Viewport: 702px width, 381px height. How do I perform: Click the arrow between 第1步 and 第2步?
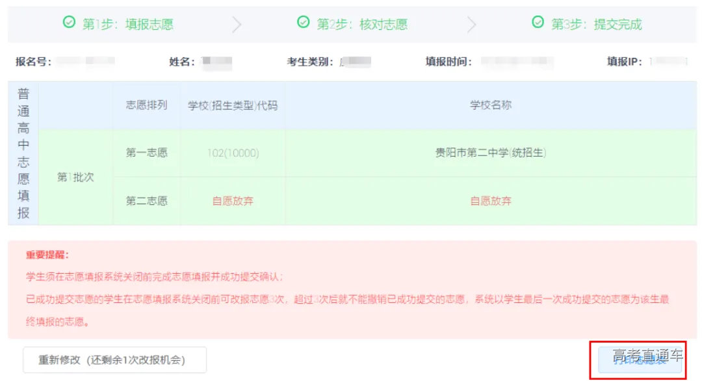[x=237, y=23]
